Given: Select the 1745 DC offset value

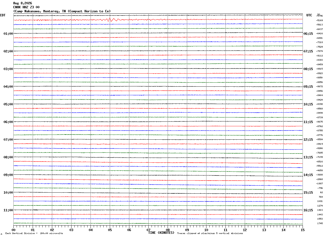Looking at the screenshot, I should [x=320, y=224].
